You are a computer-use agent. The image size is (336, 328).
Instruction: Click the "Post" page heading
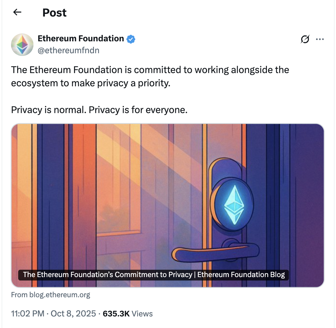click(55, 13)
